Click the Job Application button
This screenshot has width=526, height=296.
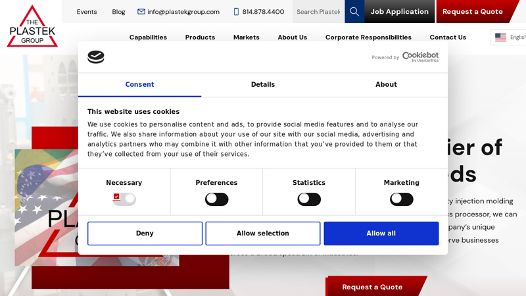[x=400, y=11]
